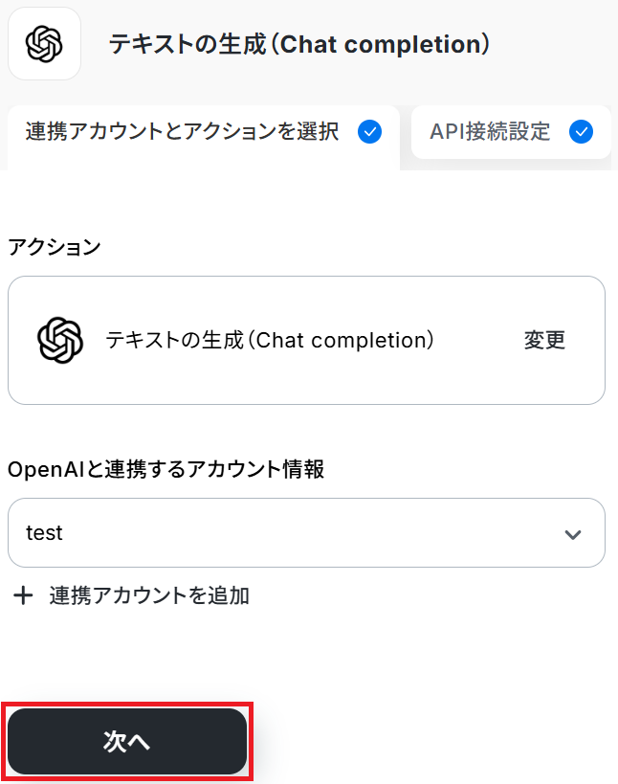Click the OpenAIと連携するアカウント情報 label
The image size is (618, 784).
(166, 469)
